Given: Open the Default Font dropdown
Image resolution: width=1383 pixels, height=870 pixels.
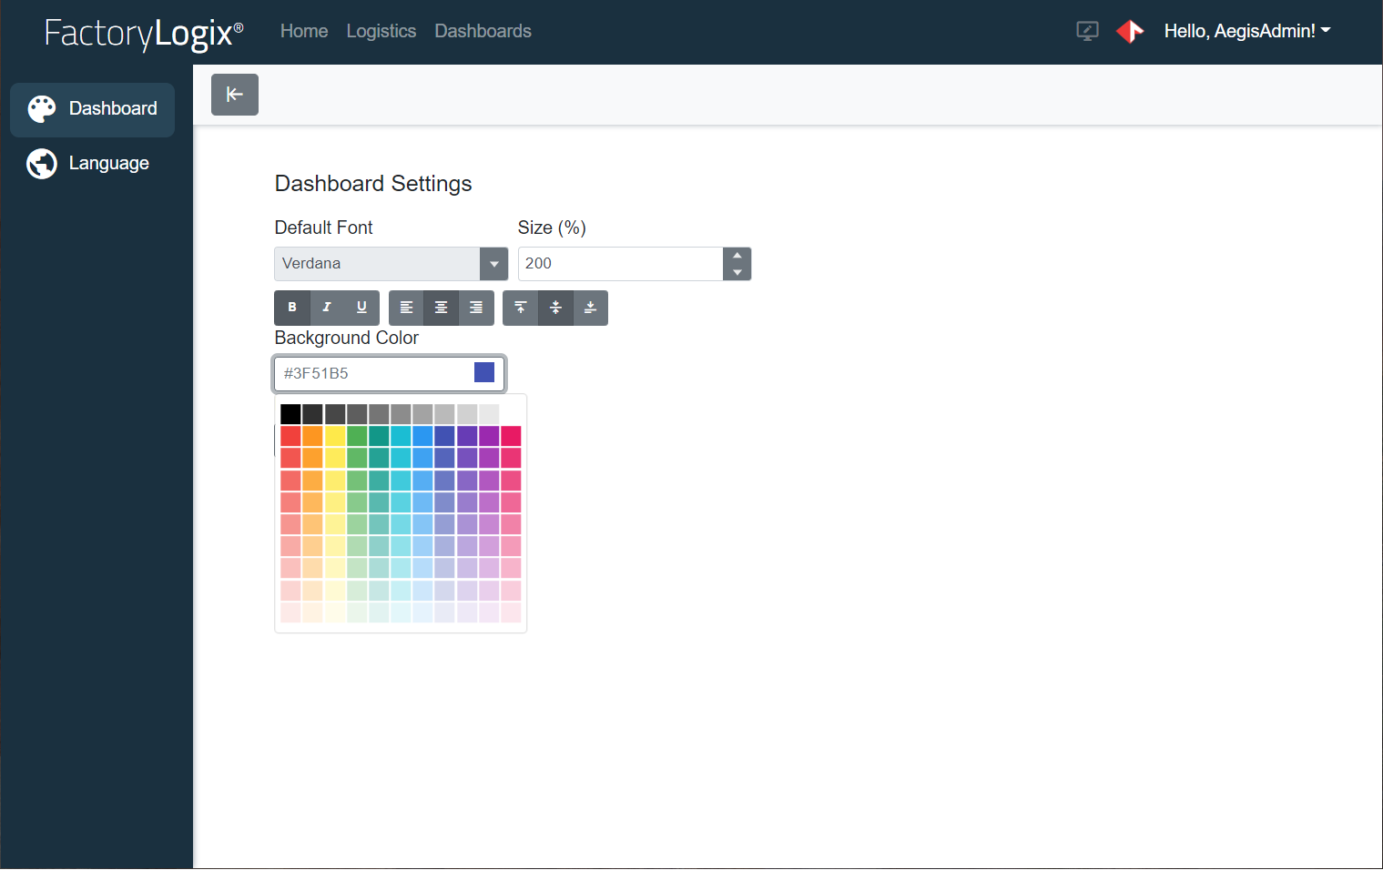Looking at the screenshot, I should click(x=493, y=263).
